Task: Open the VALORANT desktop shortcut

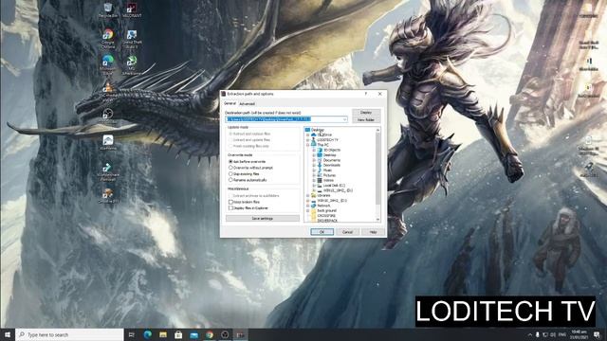Action: (x=132, y=9)
